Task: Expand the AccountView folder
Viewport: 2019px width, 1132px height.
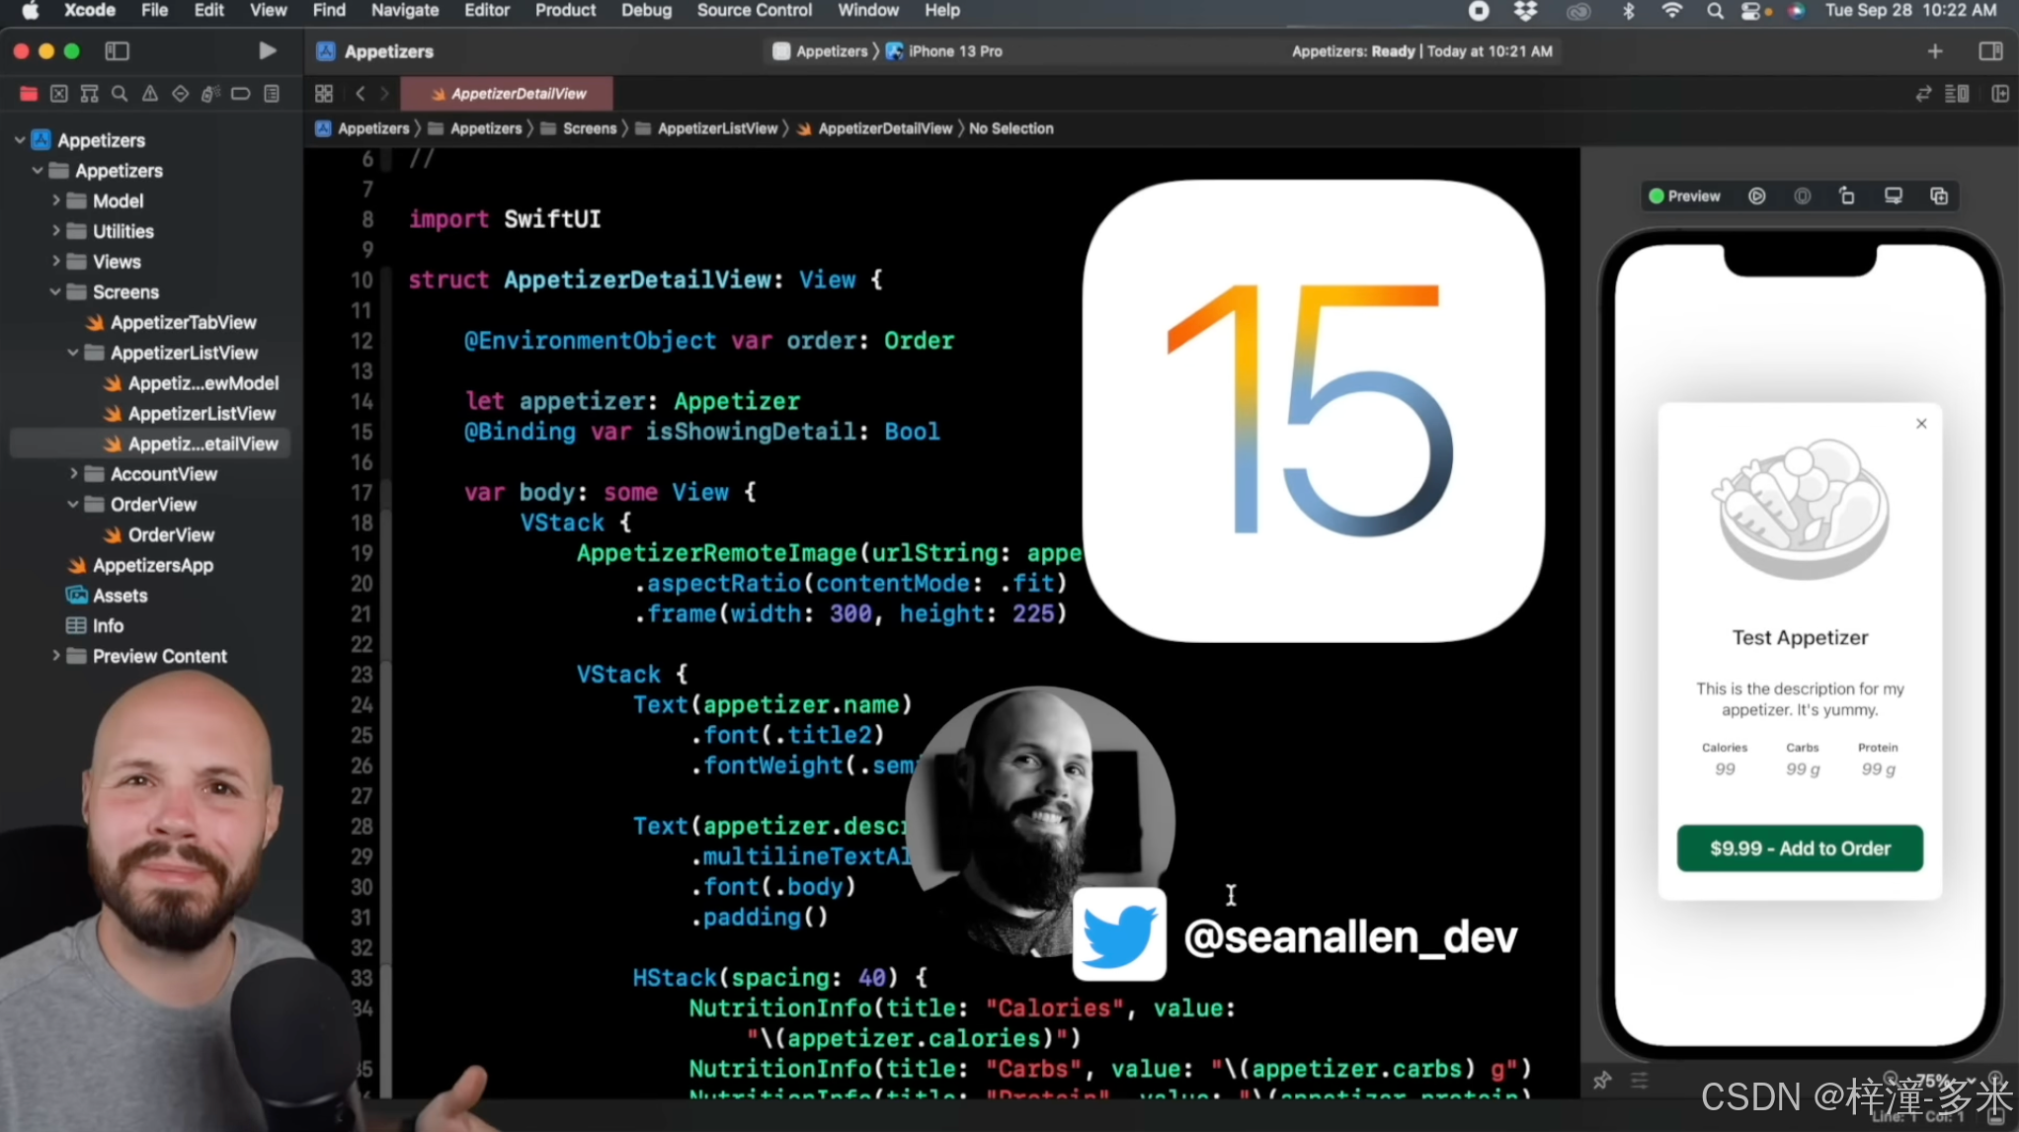Action: click(74, 474)
